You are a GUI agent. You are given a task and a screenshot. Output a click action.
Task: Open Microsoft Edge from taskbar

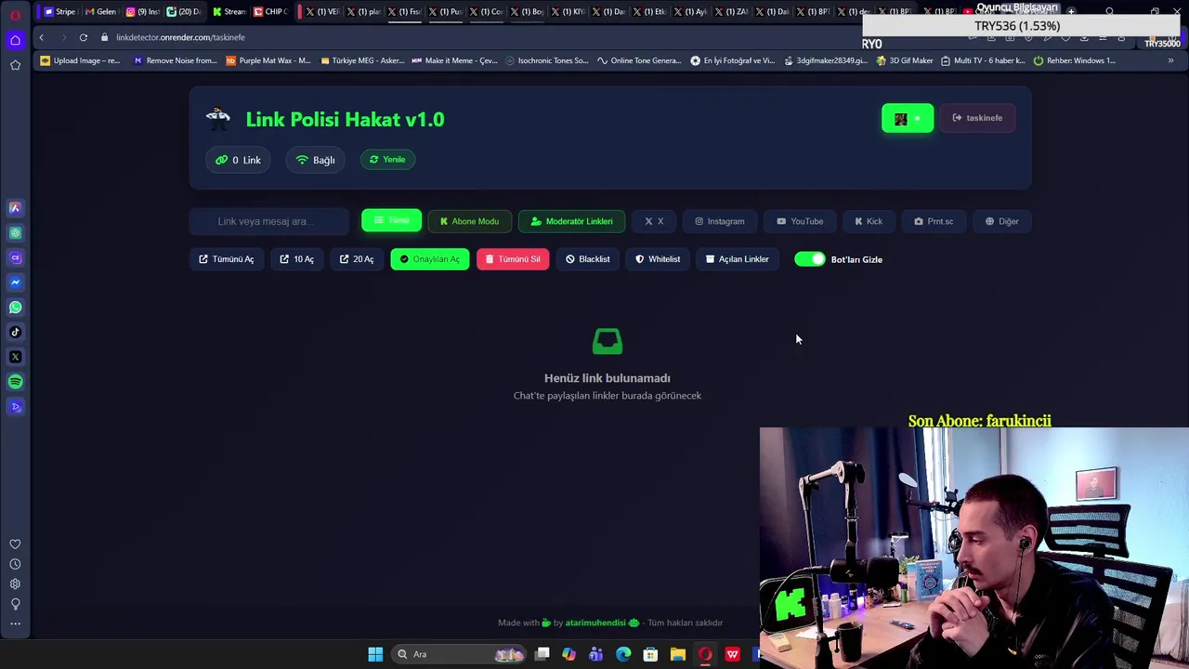tap(623, 654)
